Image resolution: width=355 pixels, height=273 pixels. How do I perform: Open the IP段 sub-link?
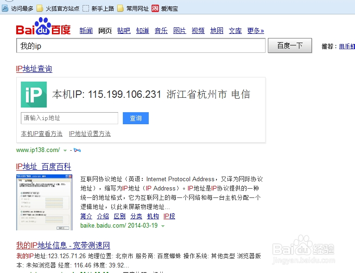[x=169, y=216]
